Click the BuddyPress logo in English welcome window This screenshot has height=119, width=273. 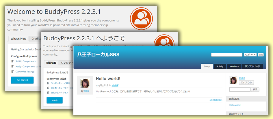click(x=141, y=19)
